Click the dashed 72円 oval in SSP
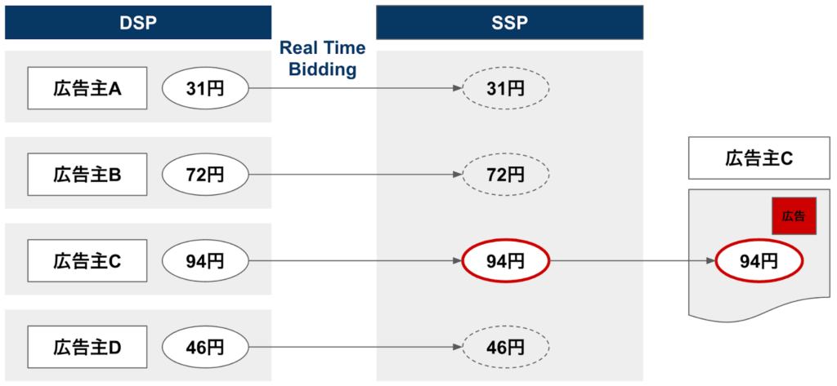This screenshot has width=837, height=386. (x=506, y=174)
